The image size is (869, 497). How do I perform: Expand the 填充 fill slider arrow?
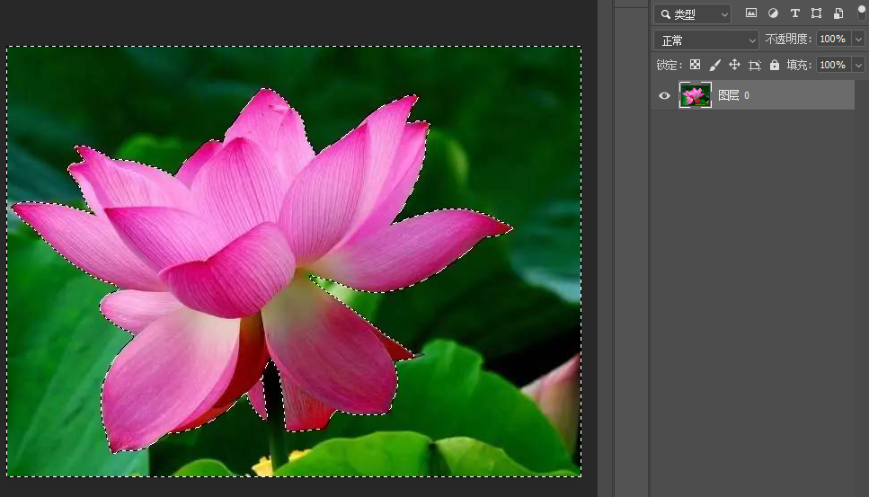pyautogui.click(x=858, y=65)
